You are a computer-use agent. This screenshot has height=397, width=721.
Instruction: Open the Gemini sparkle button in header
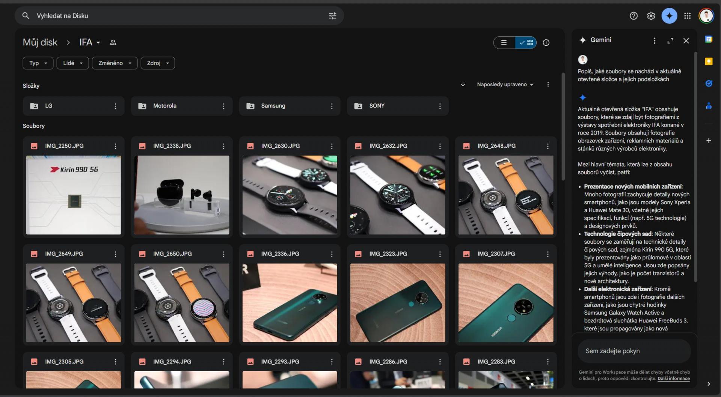(x=669, y=16)
